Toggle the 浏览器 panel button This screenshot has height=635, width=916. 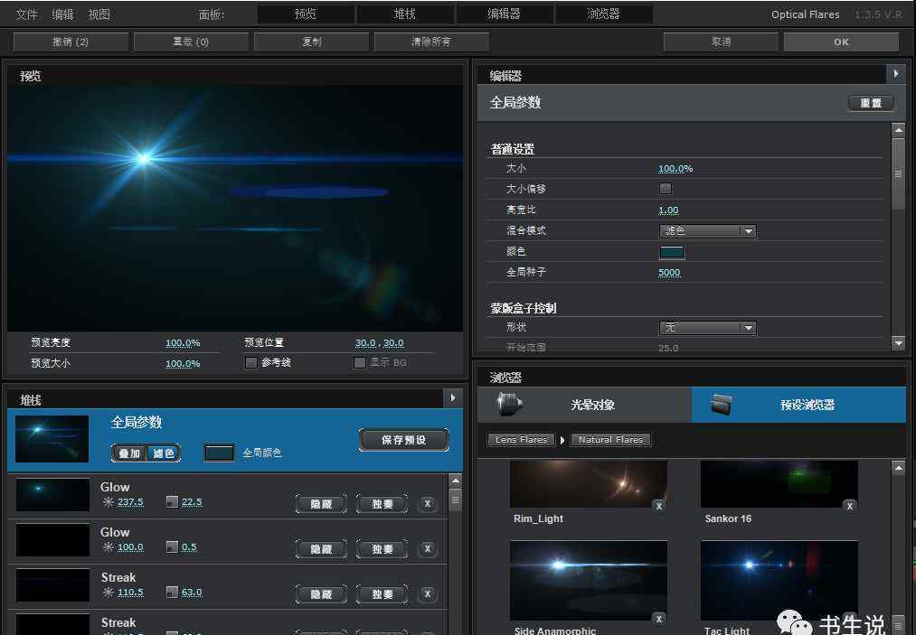tap(603, 14)
